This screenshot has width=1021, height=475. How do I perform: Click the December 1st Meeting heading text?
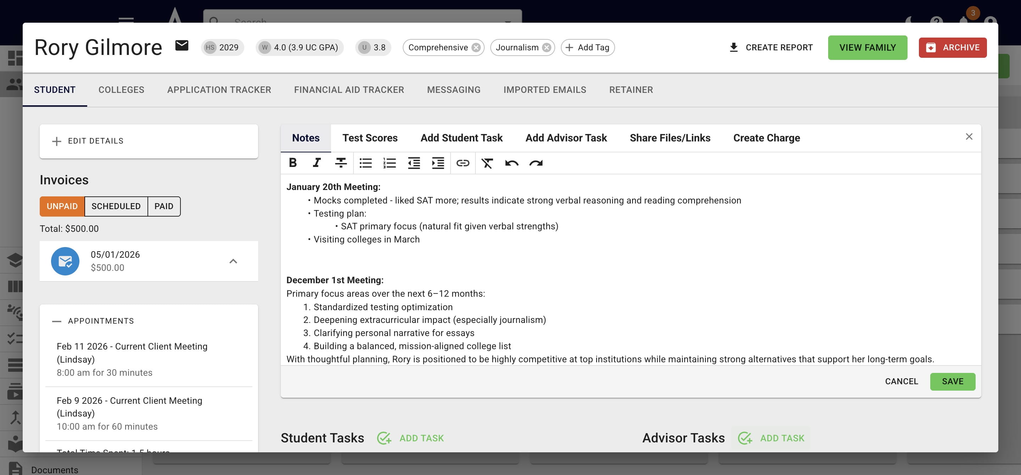pos(335,280)
